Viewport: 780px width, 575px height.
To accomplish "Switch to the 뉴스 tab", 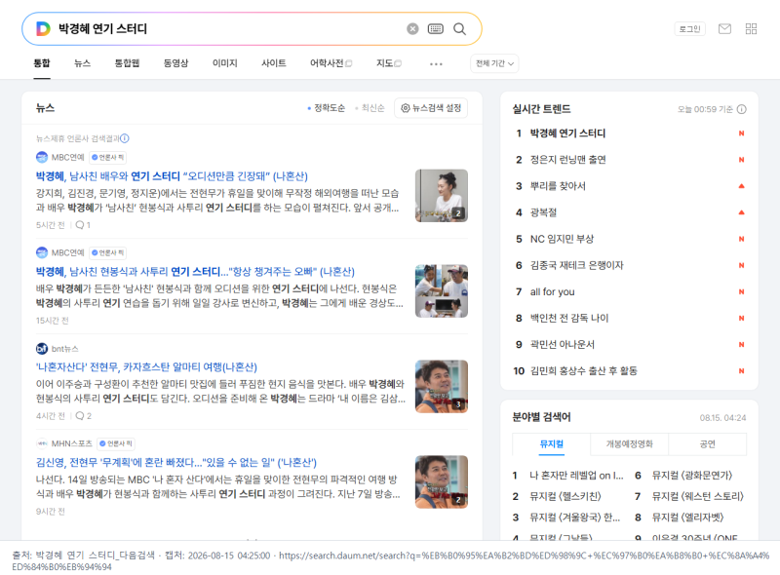I will (83, 63).
